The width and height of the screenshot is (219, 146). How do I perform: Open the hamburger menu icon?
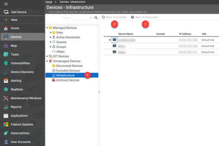(6, 4)
